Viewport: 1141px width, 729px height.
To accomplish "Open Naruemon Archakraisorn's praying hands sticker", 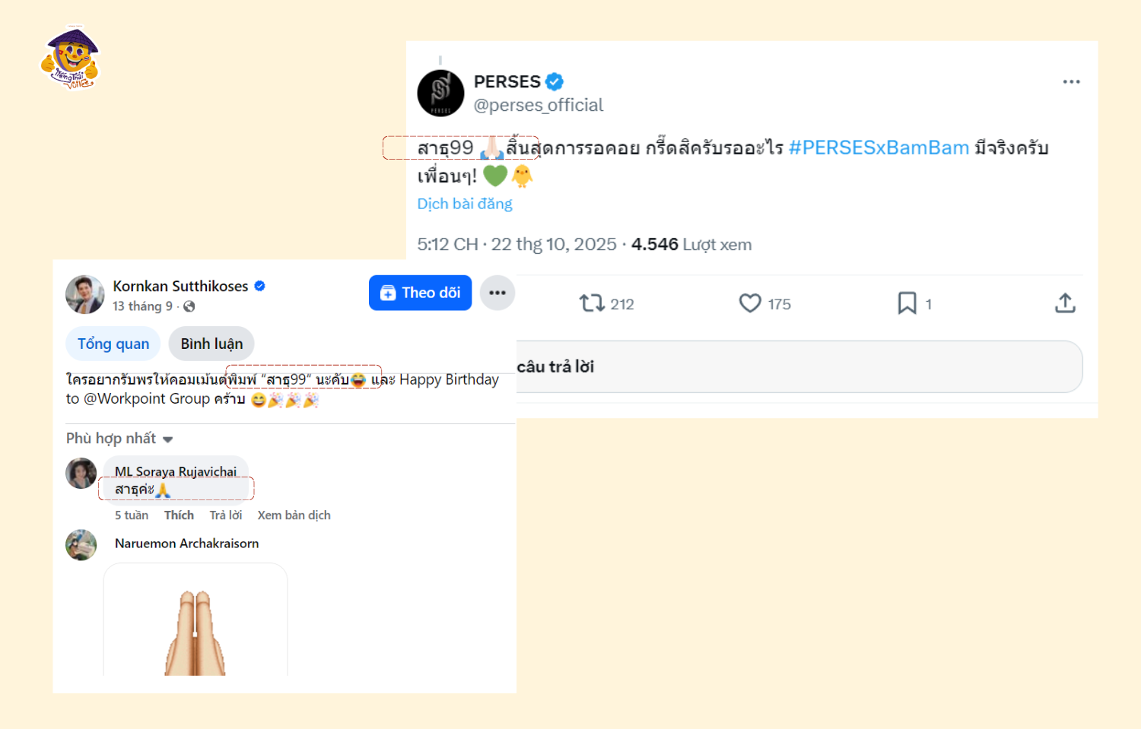I will click(195, 627).
